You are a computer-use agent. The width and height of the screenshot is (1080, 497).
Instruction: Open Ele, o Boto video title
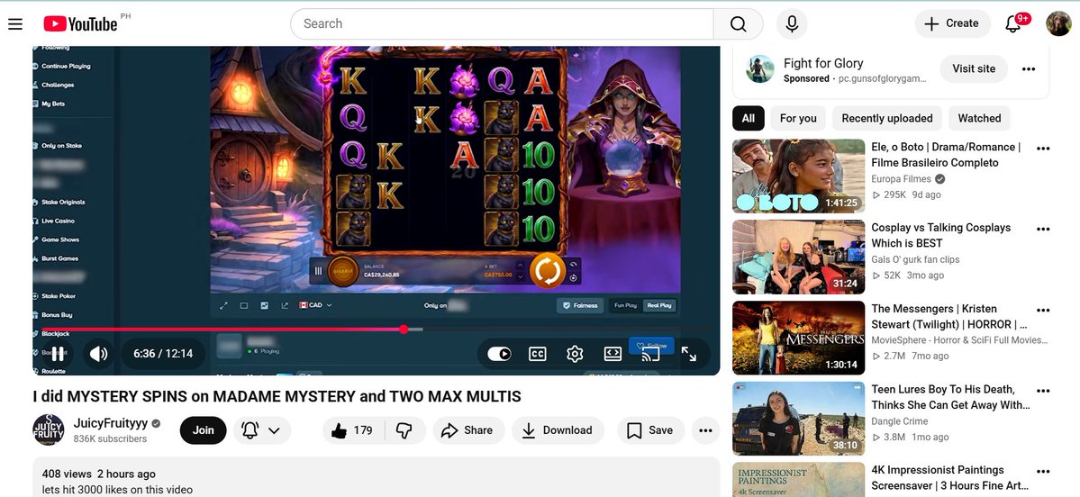point(946,155)
